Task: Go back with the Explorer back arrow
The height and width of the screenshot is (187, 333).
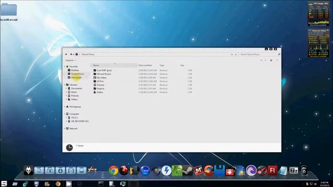Action: click(x=66, y=54)
